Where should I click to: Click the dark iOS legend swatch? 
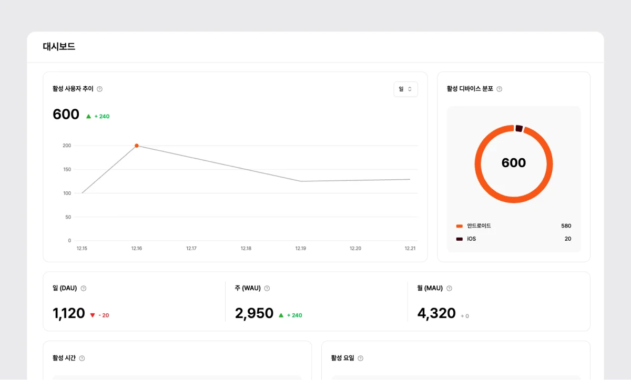pos(459,239)
